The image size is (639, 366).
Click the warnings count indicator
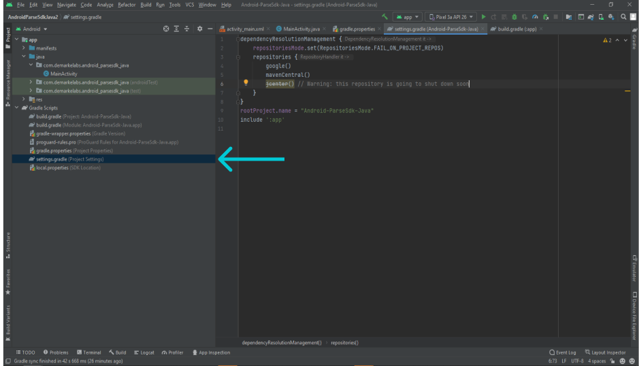[607, 40]
